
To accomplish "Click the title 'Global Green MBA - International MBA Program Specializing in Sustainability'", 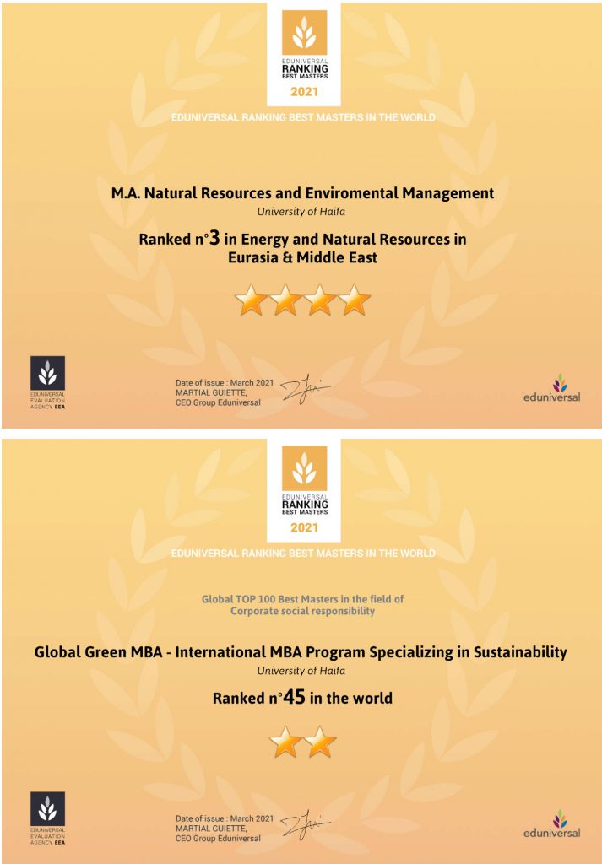I will [x=301, y=652].
